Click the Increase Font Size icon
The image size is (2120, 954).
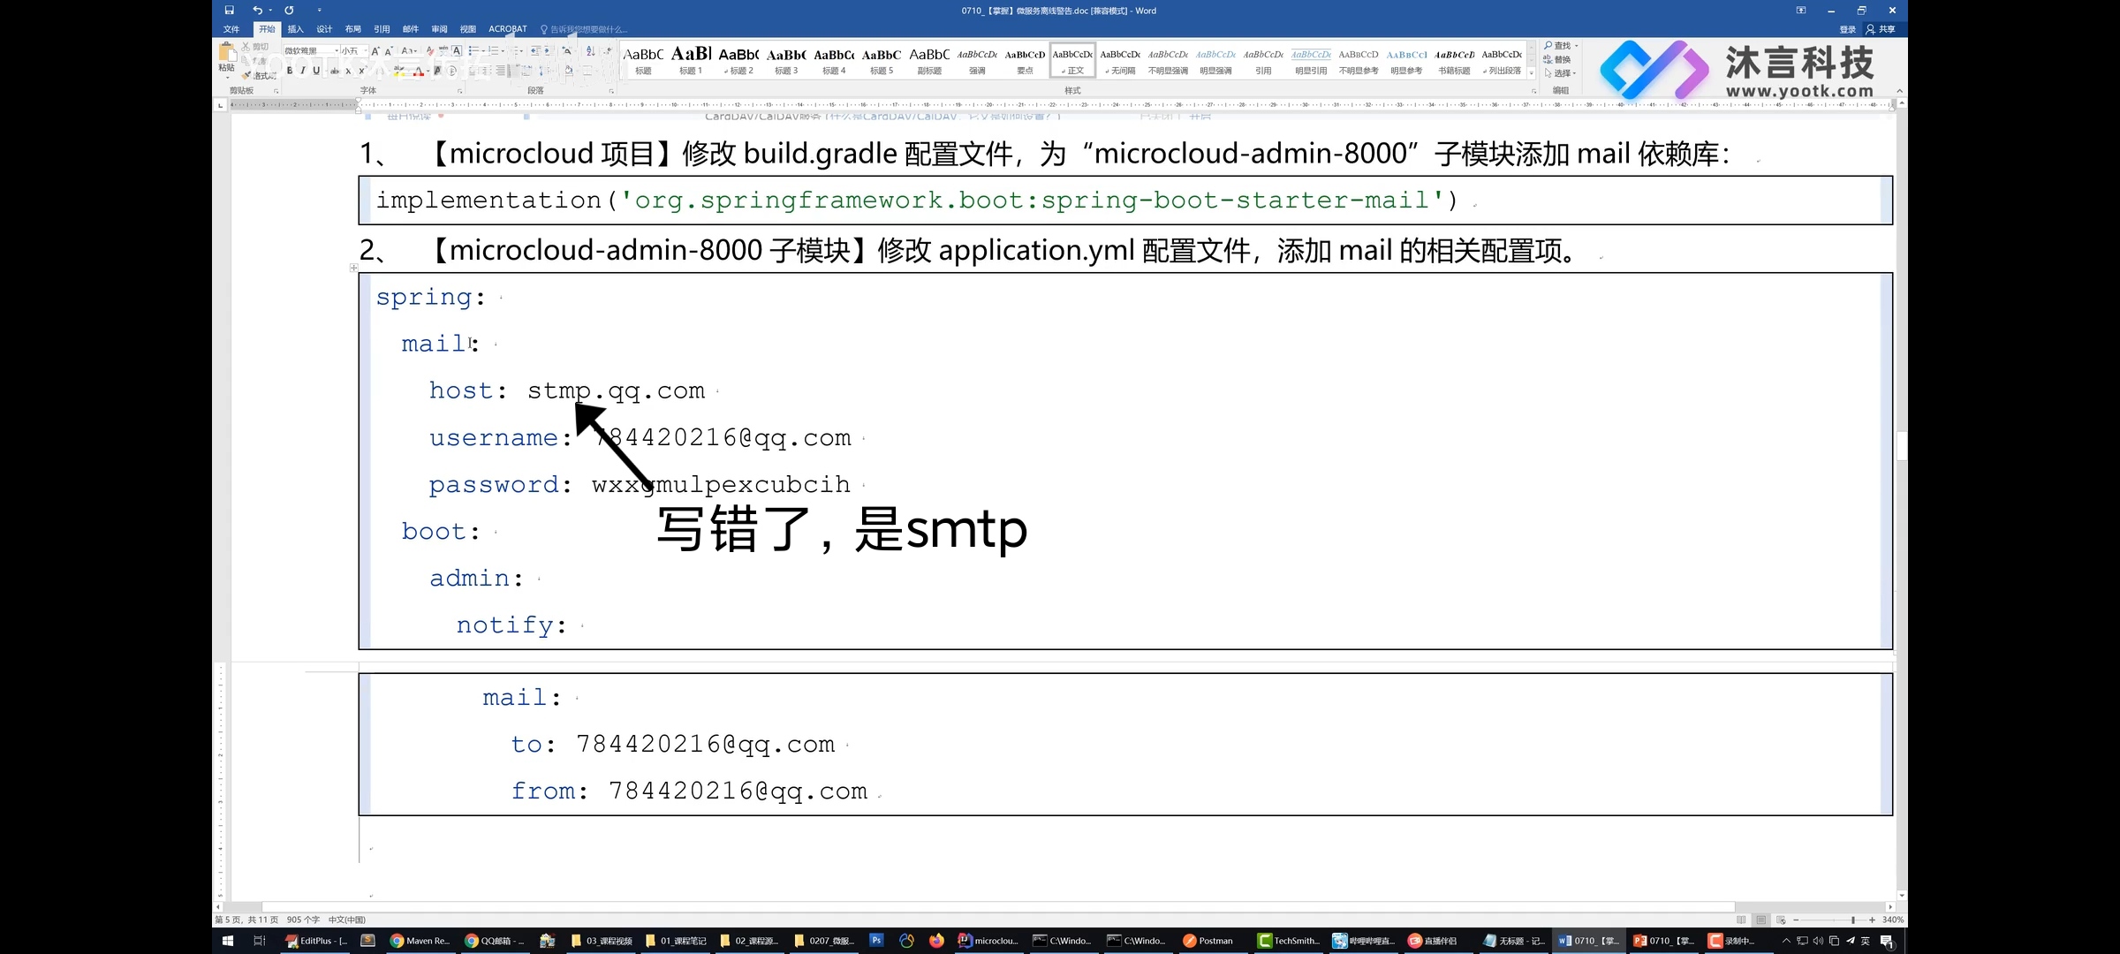(375, 51)
